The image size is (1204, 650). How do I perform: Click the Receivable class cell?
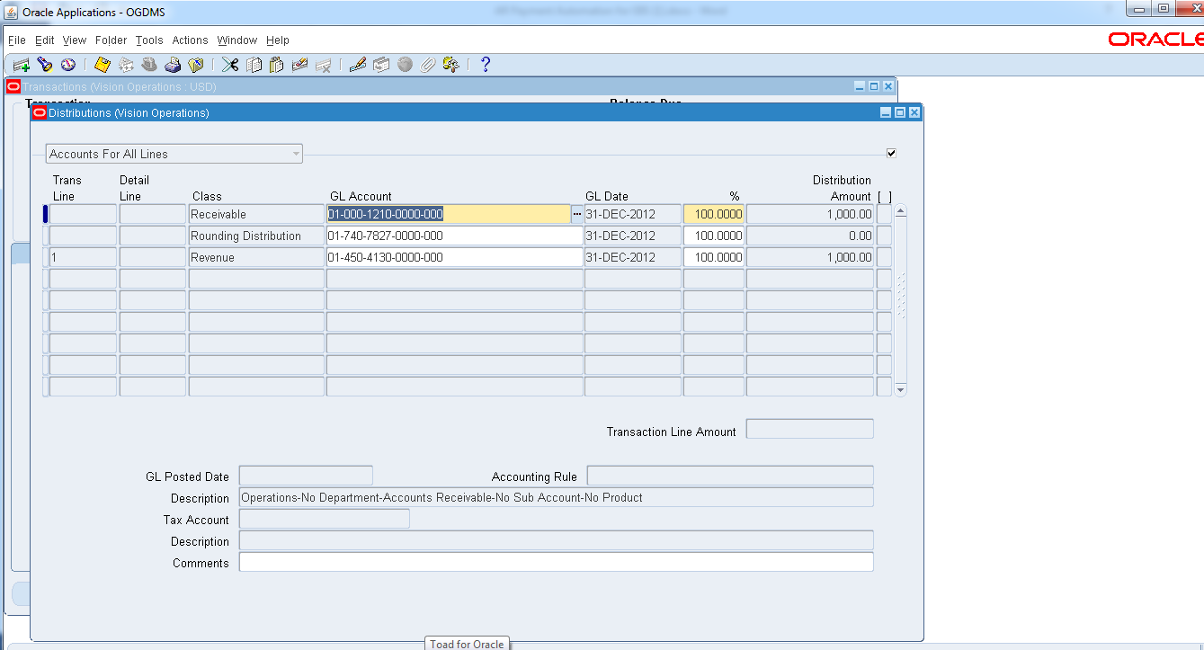point(256,214)
